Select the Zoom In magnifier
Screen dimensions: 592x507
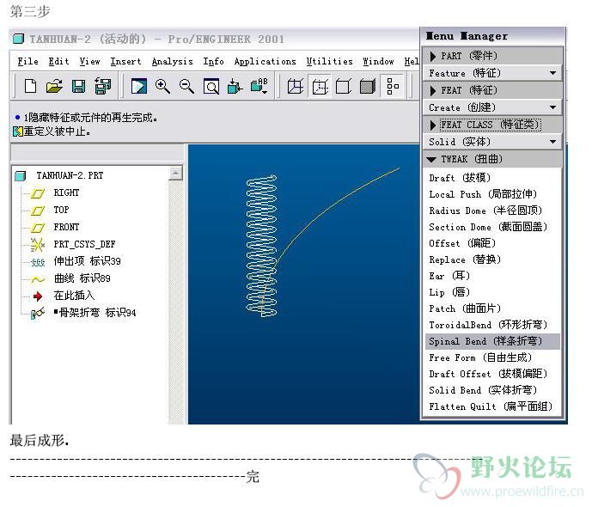click(162, 87)
